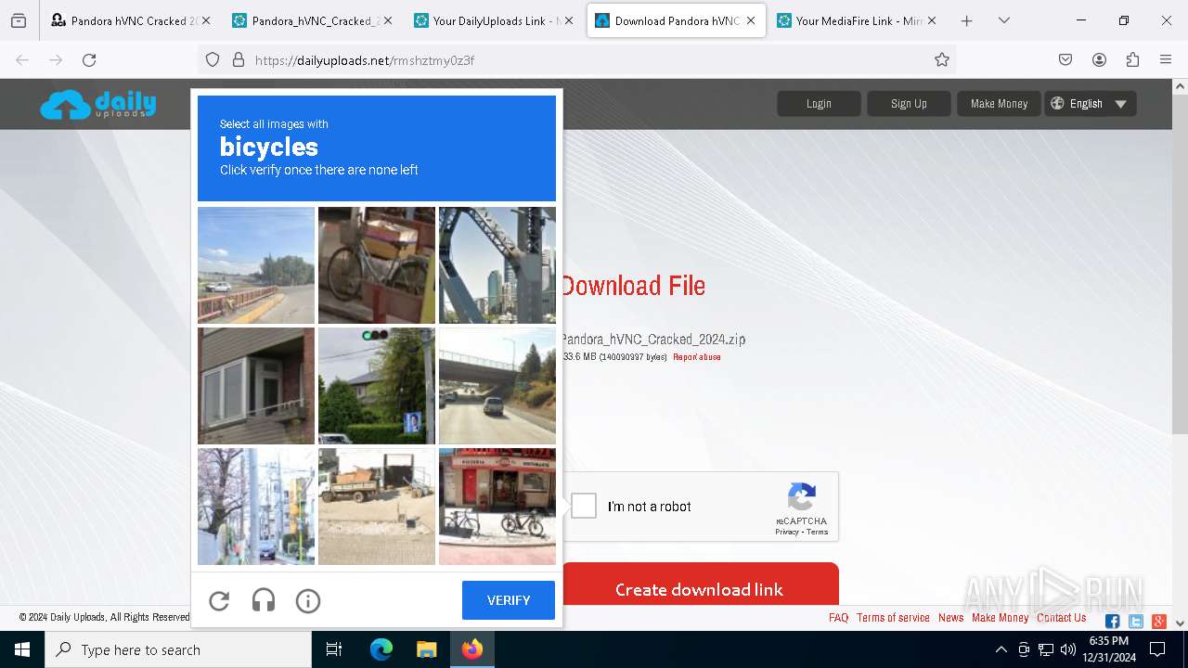Select Download Pandora hVNC tab
This screenshot has height=668, width=1188.
pyautogui.click(x=676, y=20)
